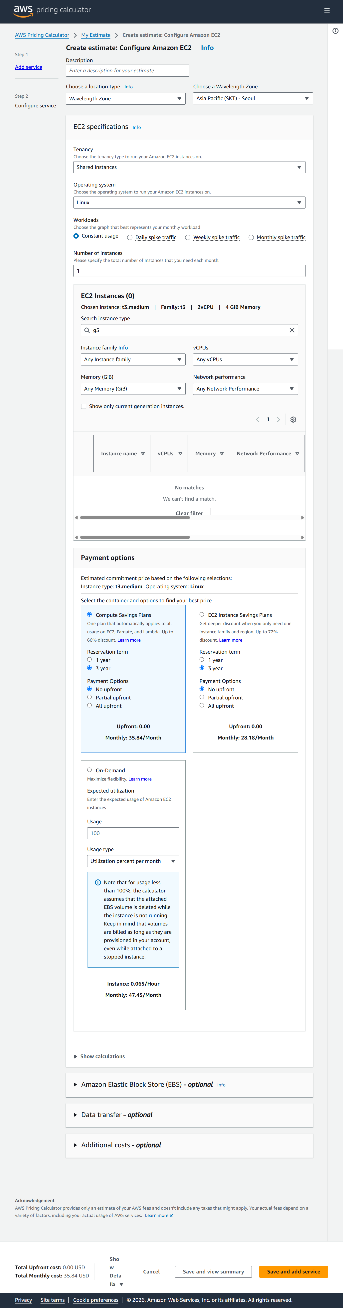Focus the Description input field
The width and height of the screenshot is (343, 1308).
tap(128, 71)
